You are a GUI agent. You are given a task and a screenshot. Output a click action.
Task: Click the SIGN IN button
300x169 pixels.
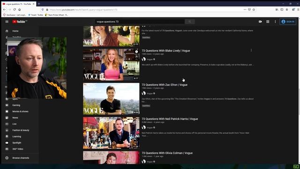pos(288,22)
